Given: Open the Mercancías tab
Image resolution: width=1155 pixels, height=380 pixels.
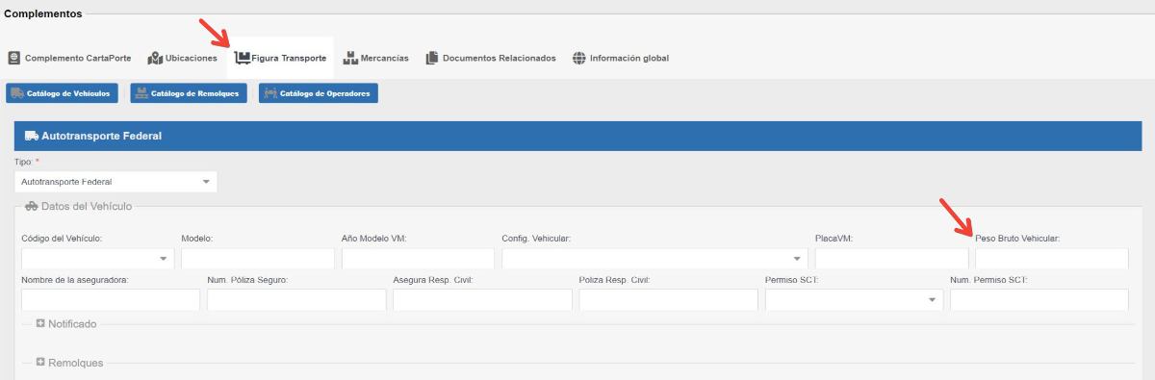Looking at the screenshot, I should [376, 58].
